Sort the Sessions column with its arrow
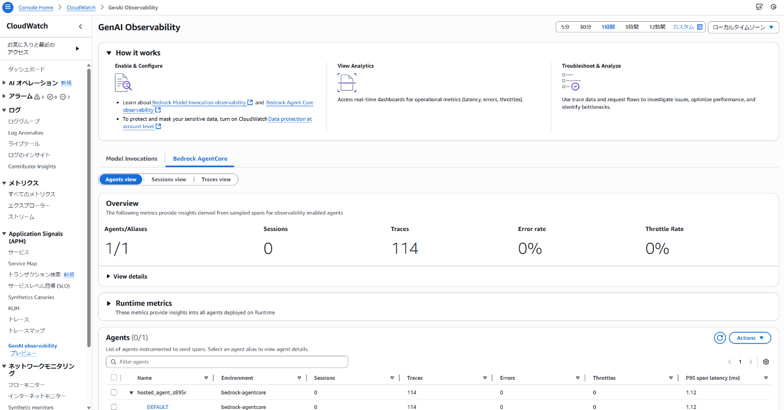Viewport: 784px width, 410px height. point(392,378)
